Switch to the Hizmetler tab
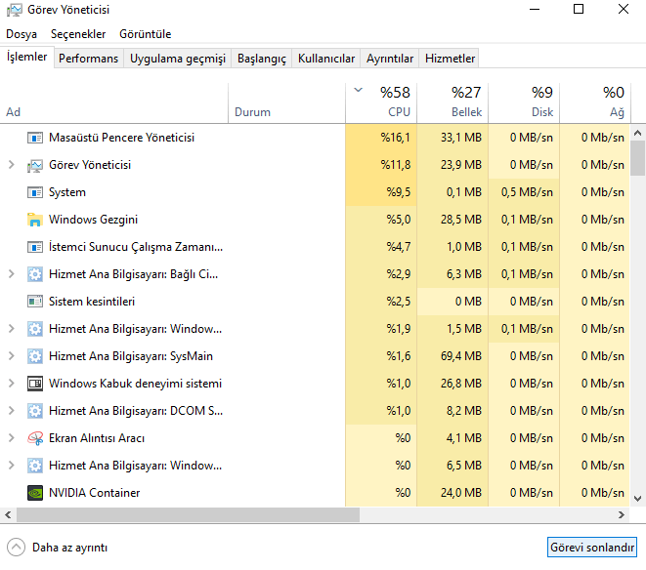 pyautogui.click(x=450, y=59)
